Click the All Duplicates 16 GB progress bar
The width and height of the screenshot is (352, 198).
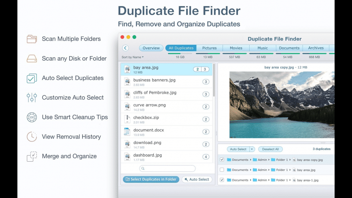180,54
